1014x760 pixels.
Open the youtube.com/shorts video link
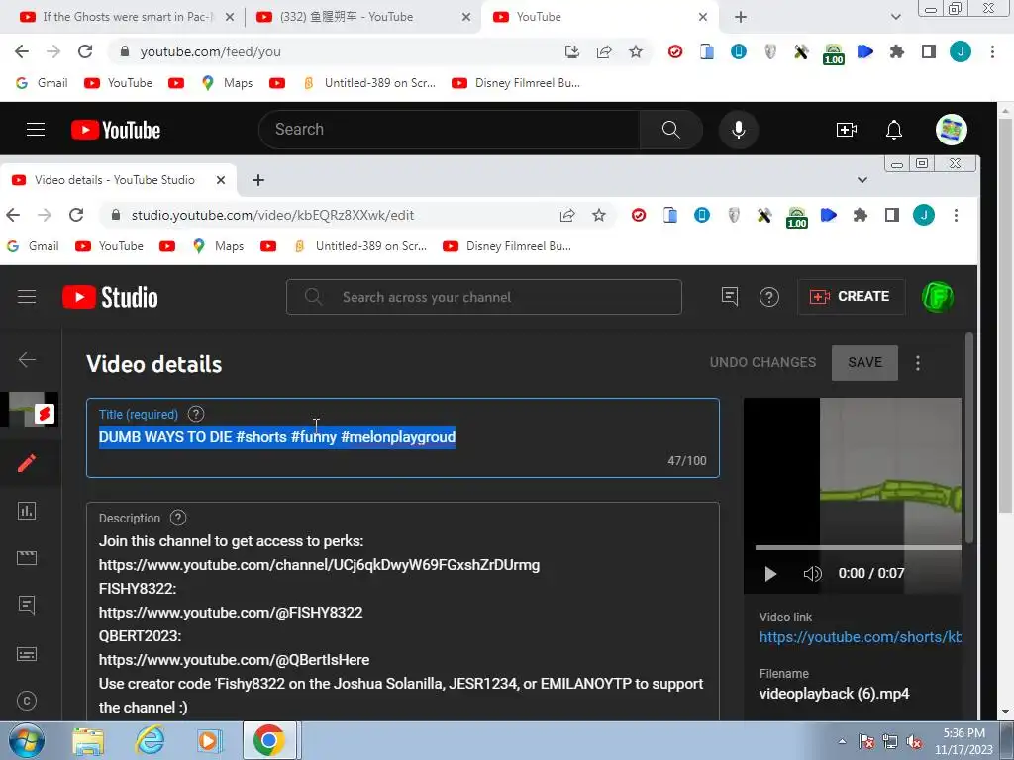[861, 637]
